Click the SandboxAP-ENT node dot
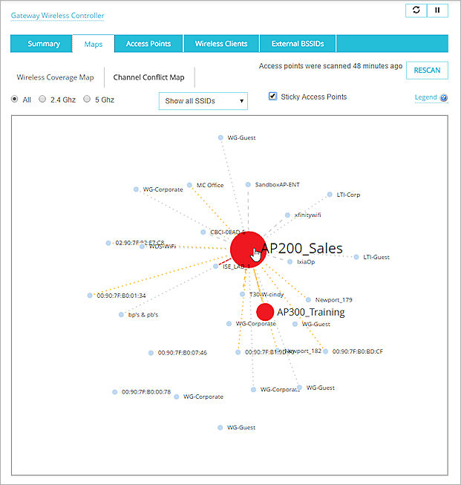 pos(248,184)
